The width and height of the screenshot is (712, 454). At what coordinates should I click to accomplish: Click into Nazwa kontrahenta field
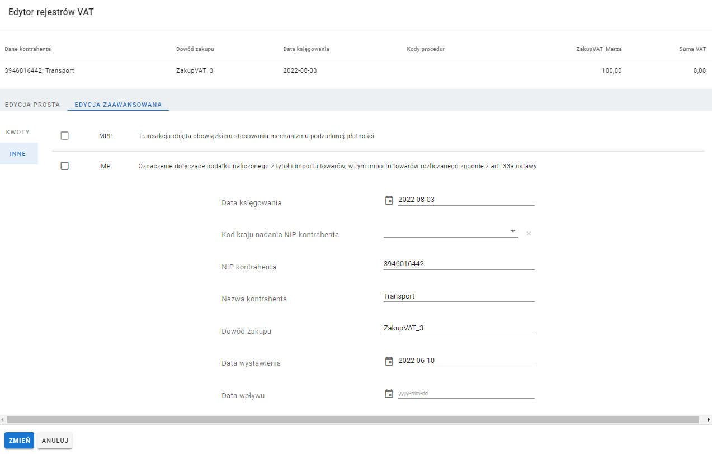point(459,296)
